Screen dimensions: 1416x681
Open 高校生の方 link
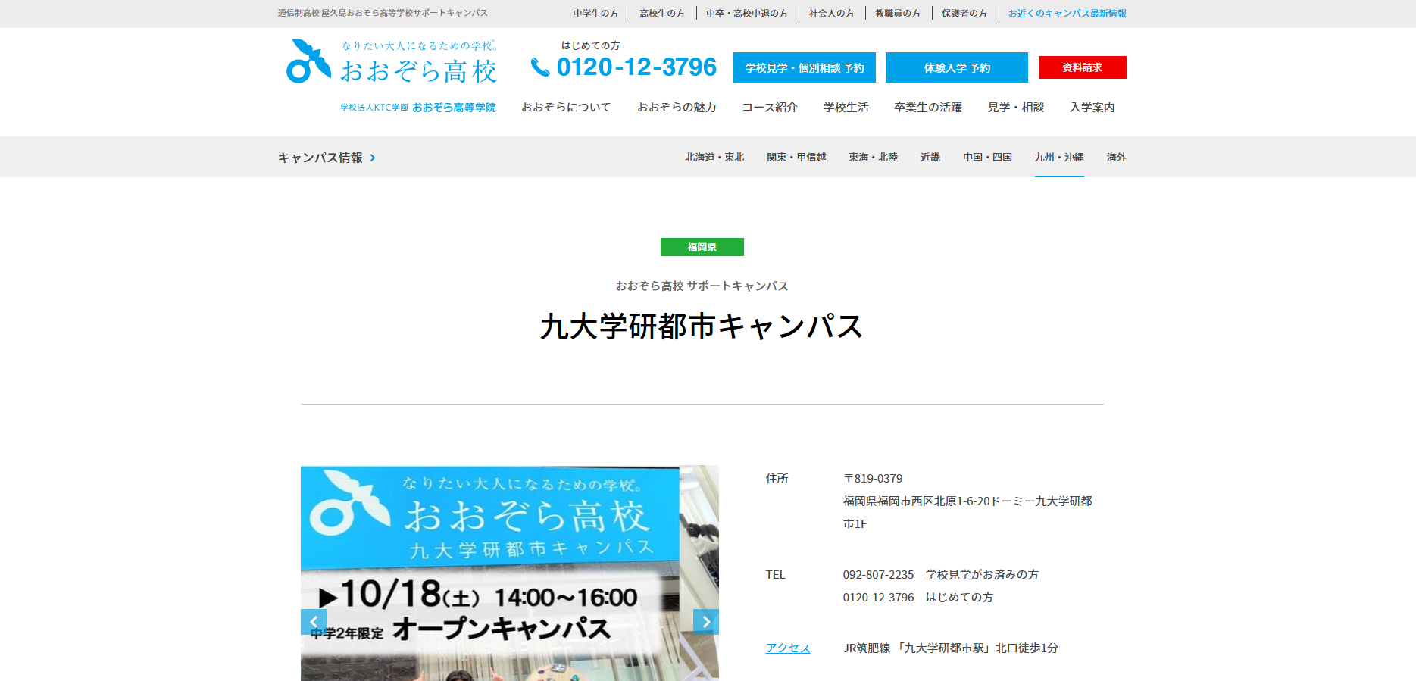pos(662,13)
